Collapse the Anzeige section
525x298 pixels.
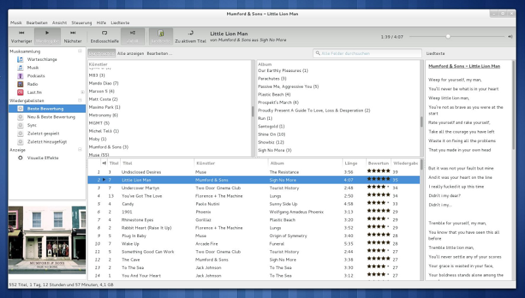(x=79, y=150)
